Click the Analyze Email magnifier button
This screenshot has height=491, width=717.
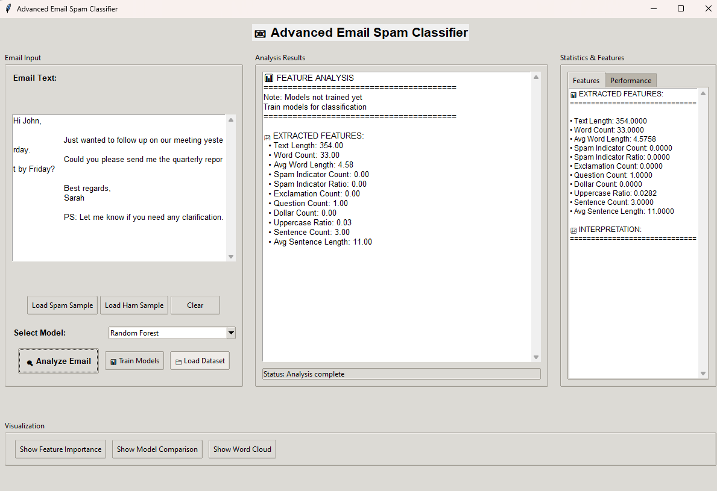[58, 361]
